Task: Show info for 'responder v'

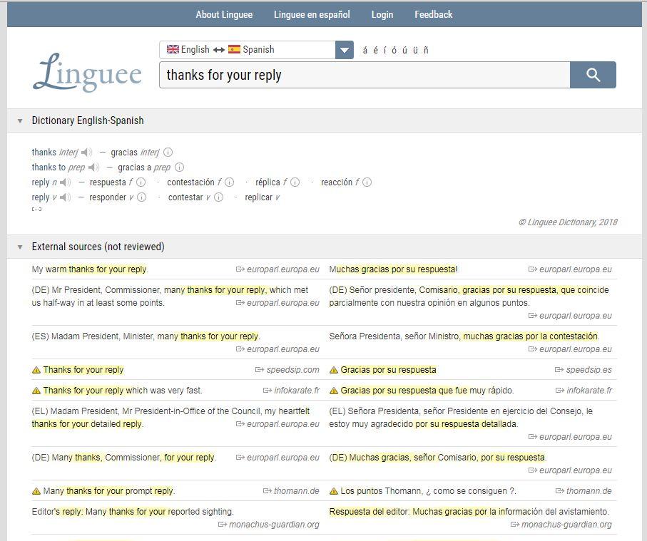Action: tap(141, 197)
